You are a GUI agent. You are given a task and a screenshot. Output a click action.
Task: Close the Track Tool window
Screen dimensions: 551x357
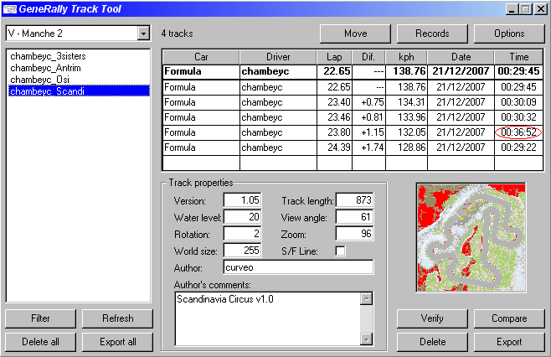tap(540, 9)
